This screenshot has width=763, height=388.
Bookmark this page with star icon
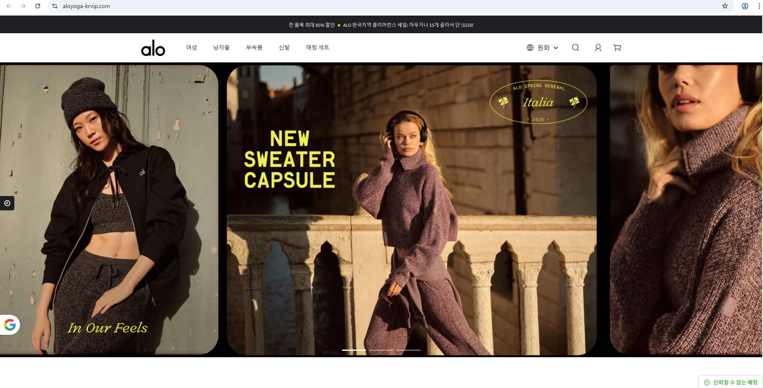[725, 6]
